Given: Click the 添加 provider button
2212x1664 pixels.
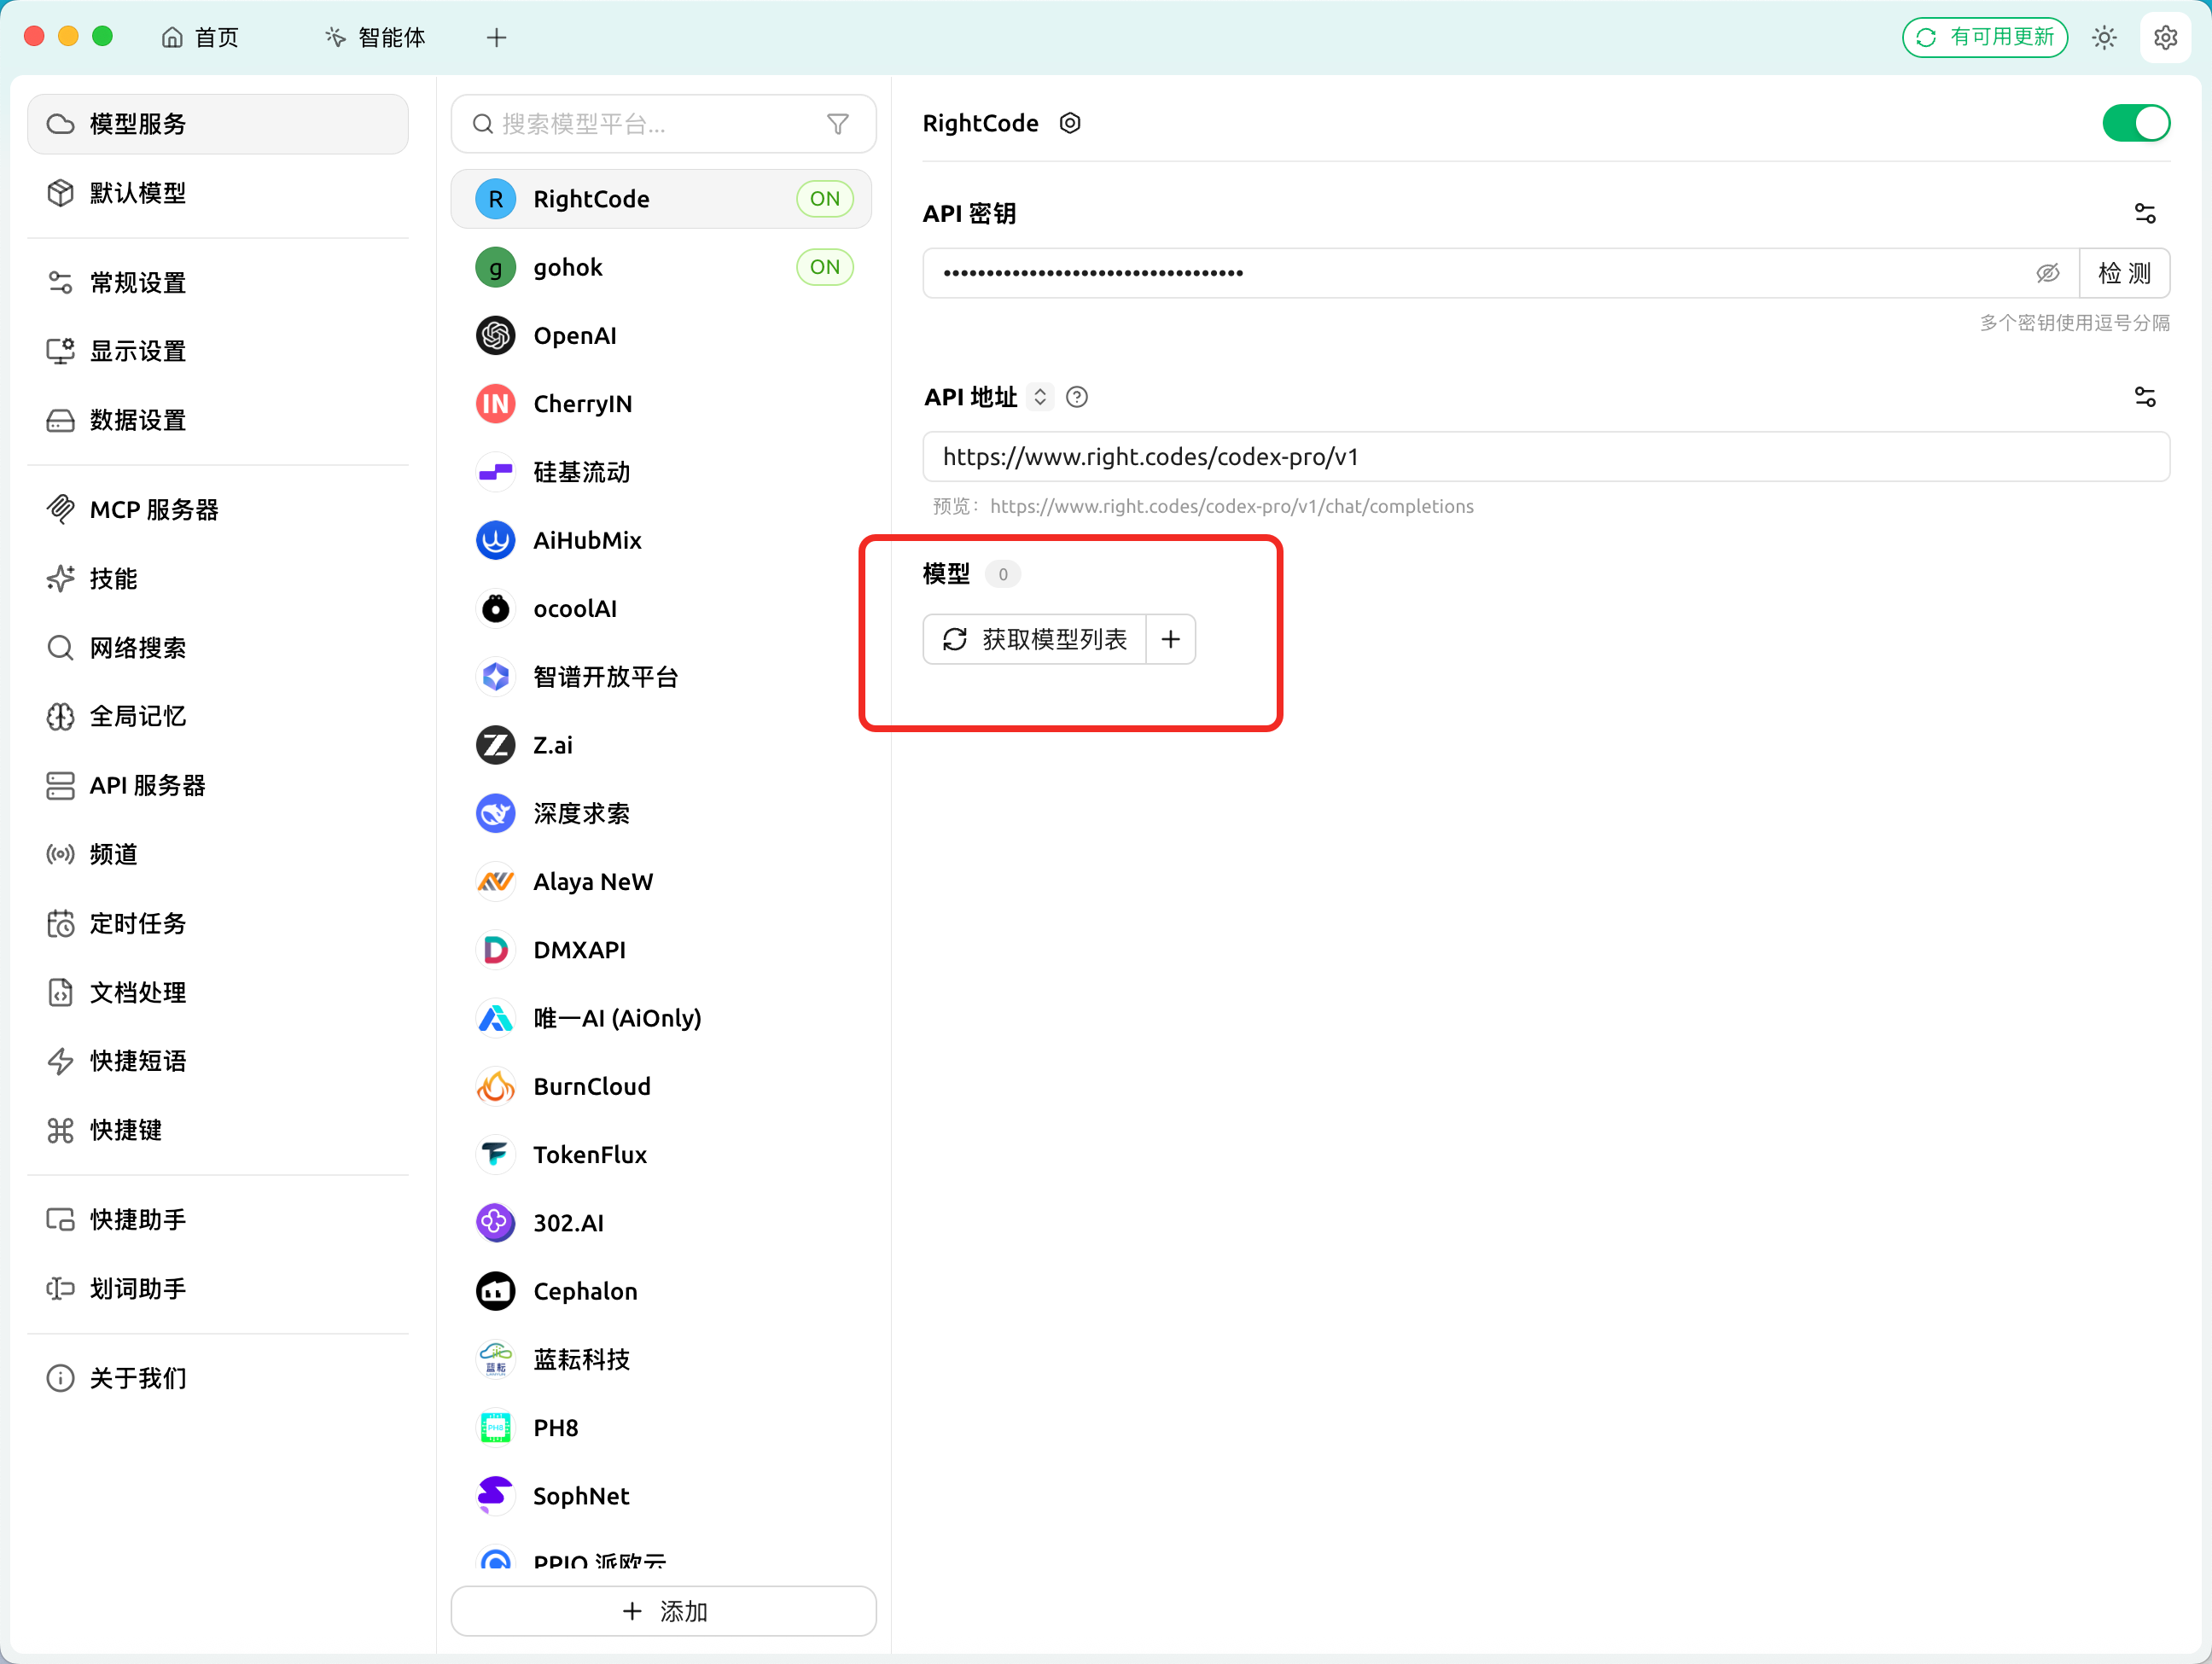Looking at the screenshot, I should coord(664,1611).
